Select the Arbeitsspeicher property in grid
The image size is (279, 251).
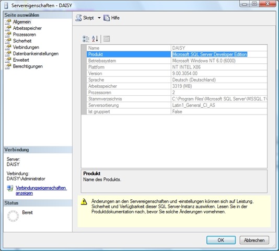click(177, 86)
